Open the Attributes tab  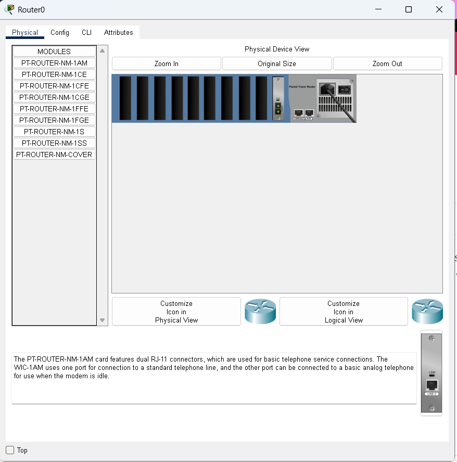[118, 32]
